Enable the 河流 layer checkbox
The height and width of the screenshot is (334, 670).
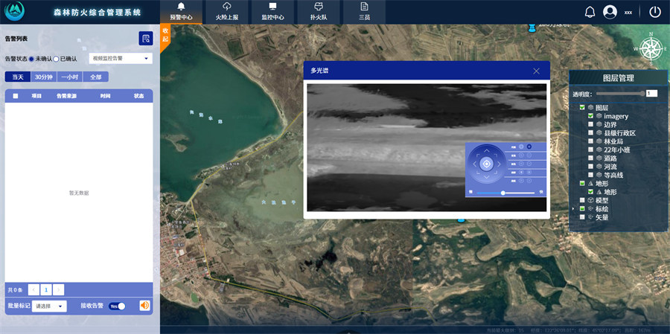pyautogui.click(x=590, y=167)
